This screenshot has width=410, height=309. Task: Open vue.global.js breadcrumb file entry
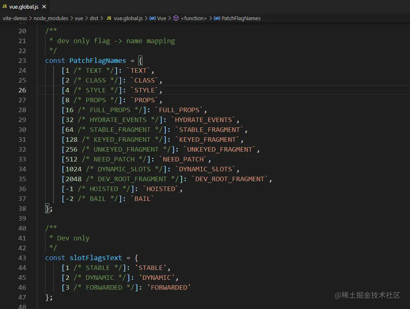128,18
